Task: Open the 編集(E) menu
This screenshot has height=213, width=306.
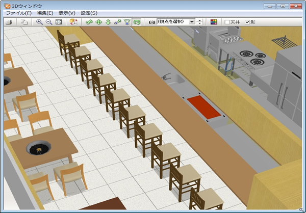Action: (45, 13)
